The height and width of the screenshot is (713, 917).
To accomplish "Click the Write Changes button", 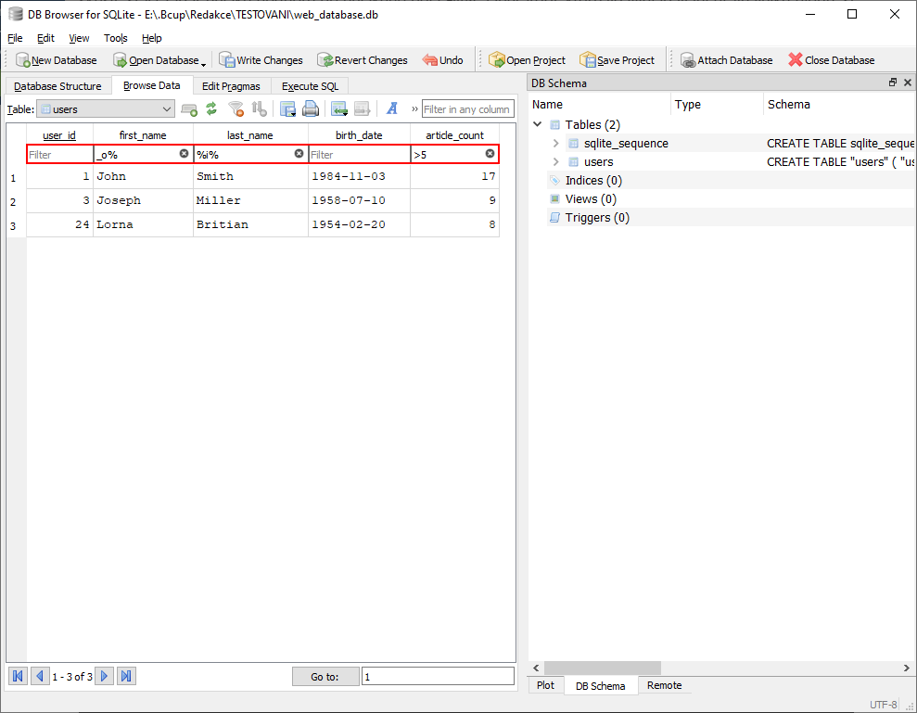I will click(261, 59).
